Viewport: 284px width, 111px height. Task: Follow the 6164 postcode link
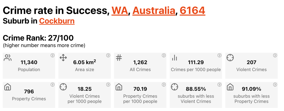coord(192,11)
